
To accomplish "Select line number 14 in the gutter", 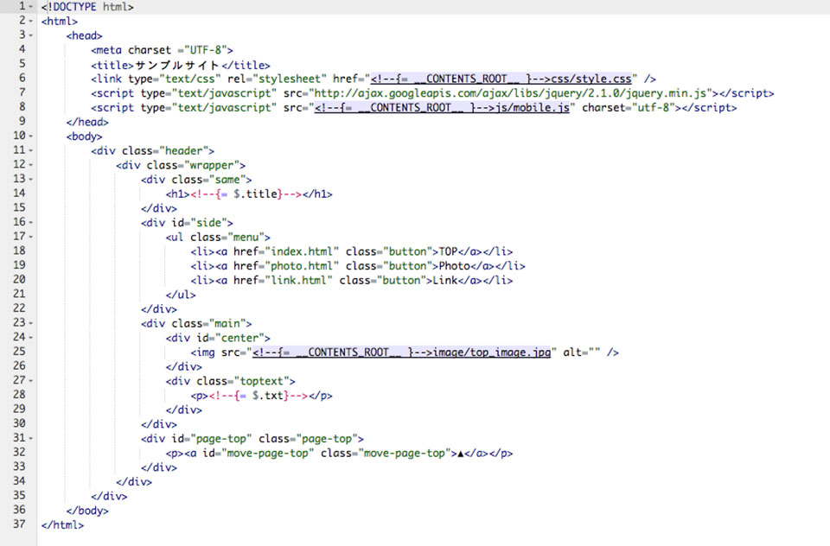I will [19, 194].
